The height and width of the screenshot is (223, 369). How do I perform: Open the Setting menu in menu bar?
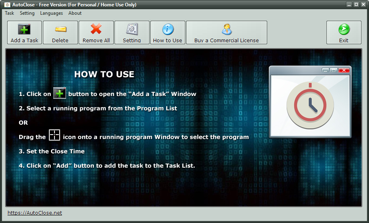tap(27, 13)
